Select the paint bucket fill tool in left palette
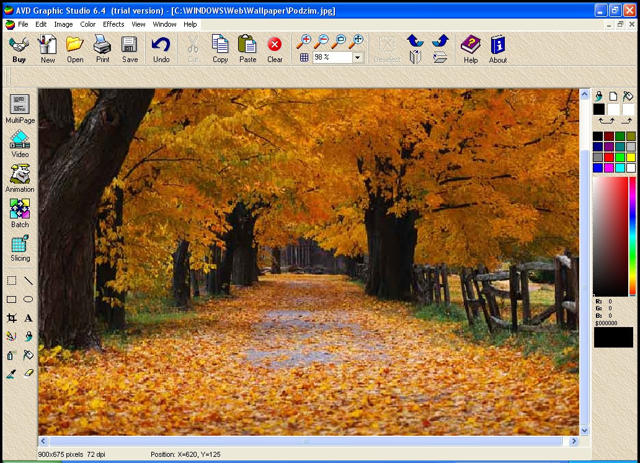640x463 pixels. 28,355
